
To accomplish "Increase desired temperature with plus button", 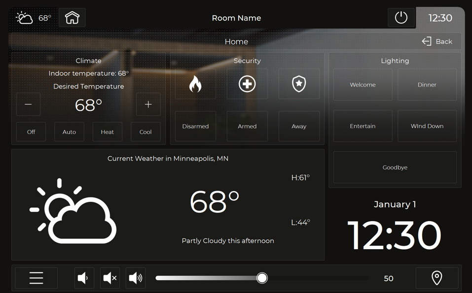I will 148,104.
